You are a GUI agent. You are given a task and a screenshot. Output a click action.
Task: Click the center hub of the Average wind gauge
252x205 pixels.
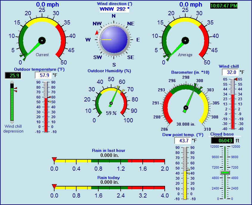click(x=186, y=40)
